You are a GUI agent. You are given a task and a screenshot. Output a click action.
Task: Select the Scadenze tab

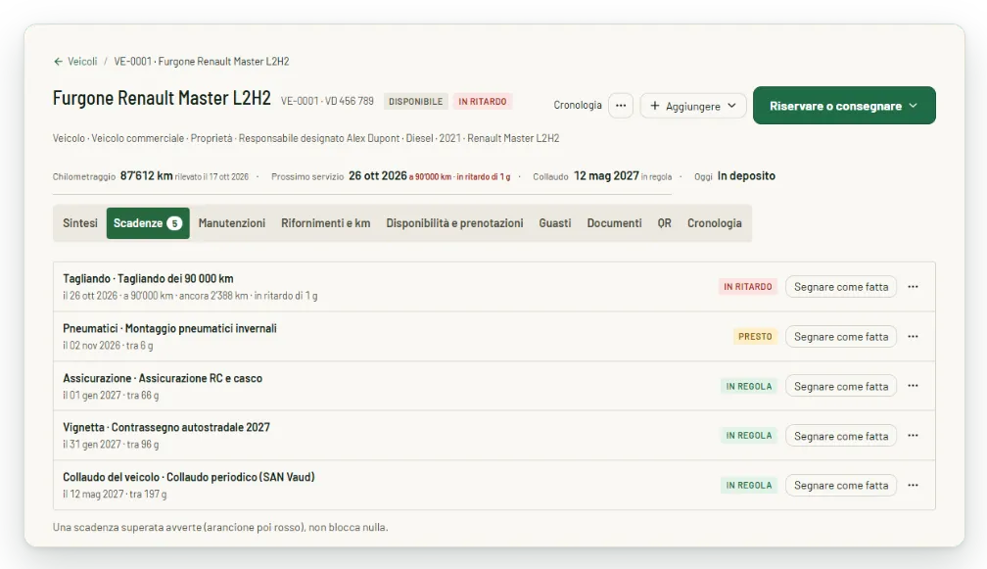(x=148, y=223)
